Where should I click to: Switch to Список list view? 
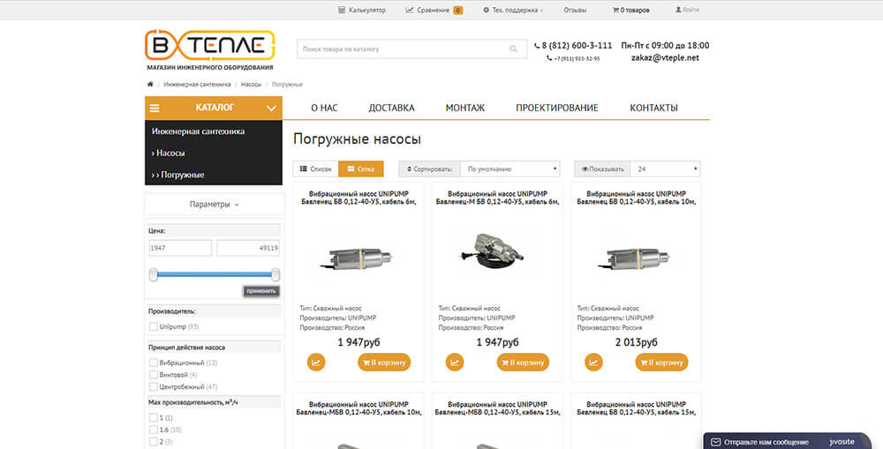315,168
